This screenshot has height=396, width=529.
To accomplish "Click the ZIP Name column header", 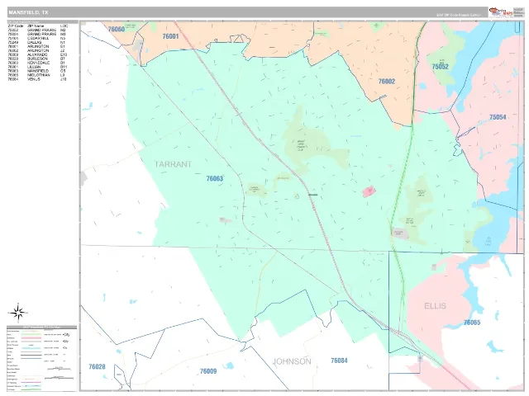I will pyautogui.click(x=36, y=26).
